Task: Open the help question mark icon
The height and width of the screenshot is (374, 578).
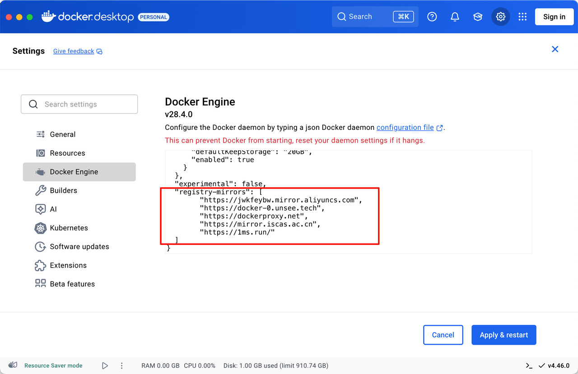Action: click(x=432, y=17)
